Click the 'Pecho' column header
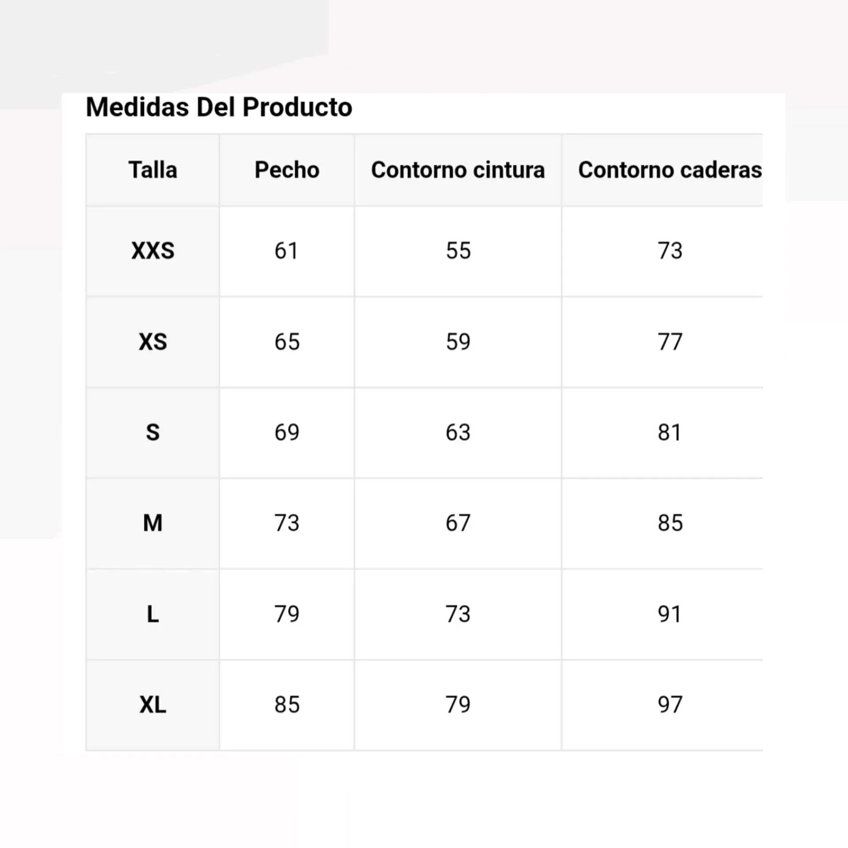This screenshot has height=848, width=848. pyautogui.click(x=287, y=170)
